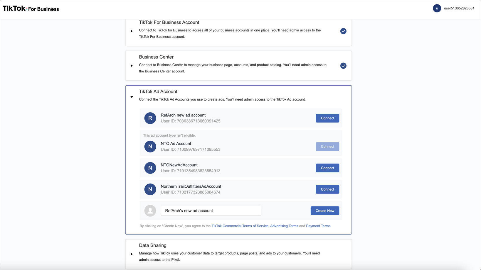Screen dimensions: 481x270
Task: Click the NorthernTrailOutfittersAdAccount avatar icon
Action: click(150, 189)
